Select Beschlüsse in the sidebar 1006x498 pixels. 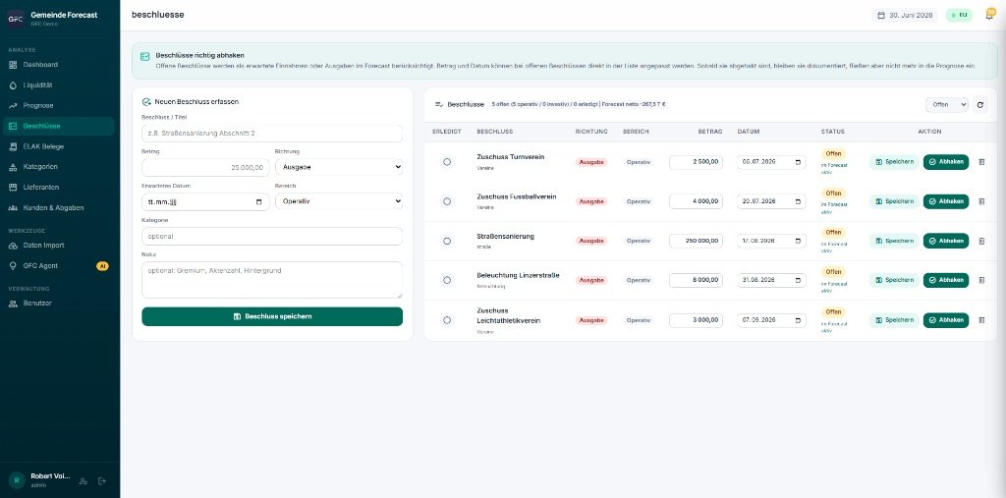click(58, 126)
